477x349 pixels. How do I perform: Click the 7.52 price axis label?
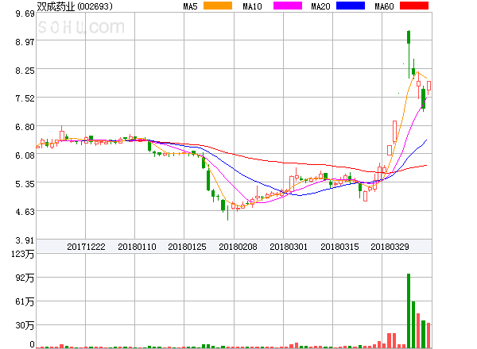click(x=25, y=98)
